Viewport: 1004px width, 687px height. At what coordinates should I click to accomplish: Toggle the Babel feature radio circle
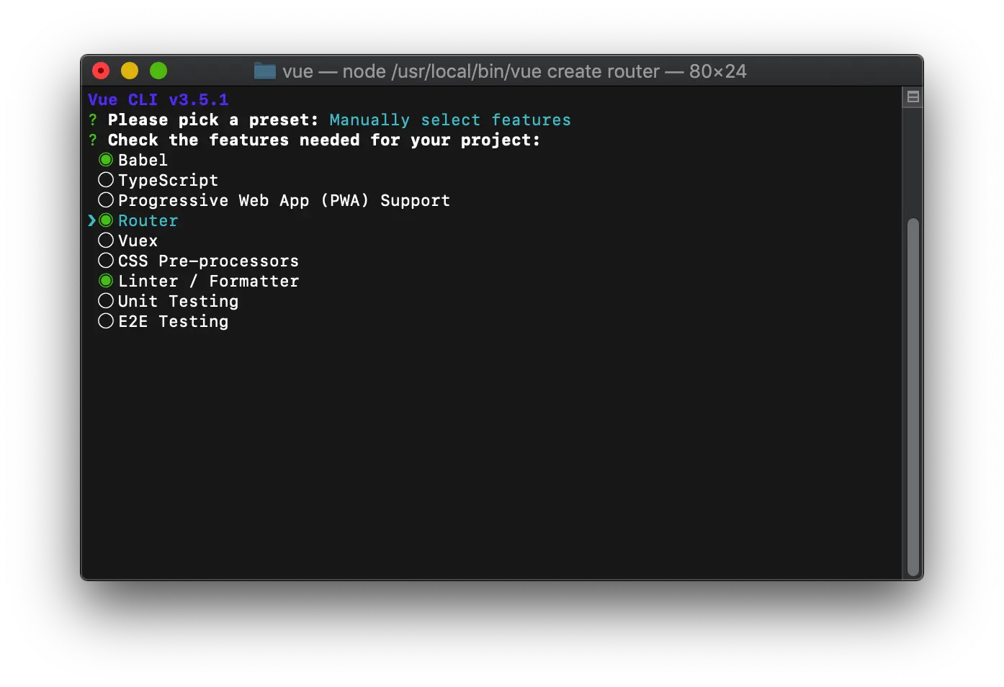coord(106,160)
